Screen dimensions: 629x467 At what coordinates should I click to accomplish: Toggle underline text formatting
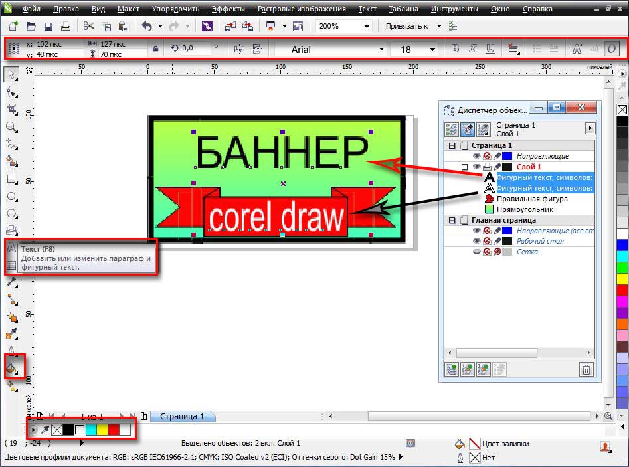490,48
